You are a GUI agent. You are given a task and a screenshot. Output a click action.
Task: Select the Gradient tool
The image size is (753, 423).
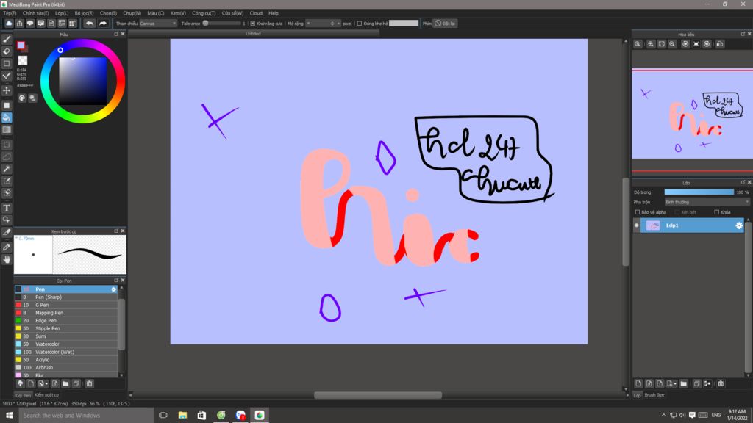[x=7, y=129]
